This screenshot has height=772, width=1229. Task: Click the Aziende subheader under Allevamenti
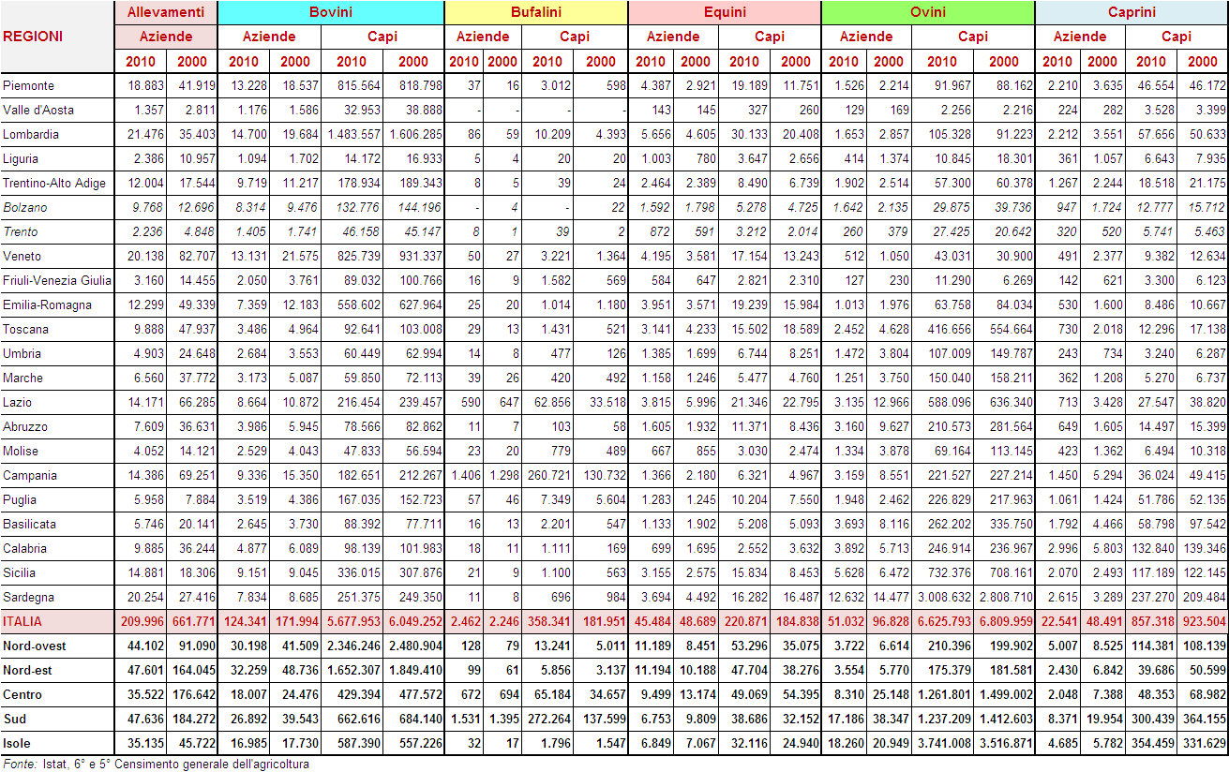[x=166, y=37]
